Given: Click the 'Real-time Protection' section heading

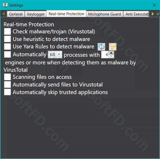Looking at the screenshot, I should (x=29, y=24).
